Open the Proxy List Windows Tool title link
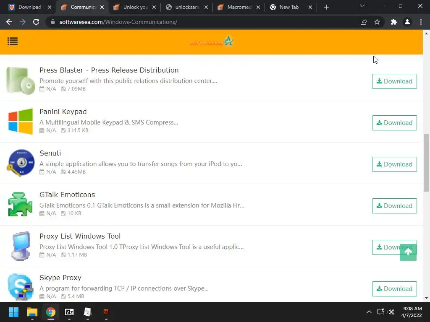Screen dimensions: 430x322 80,236
